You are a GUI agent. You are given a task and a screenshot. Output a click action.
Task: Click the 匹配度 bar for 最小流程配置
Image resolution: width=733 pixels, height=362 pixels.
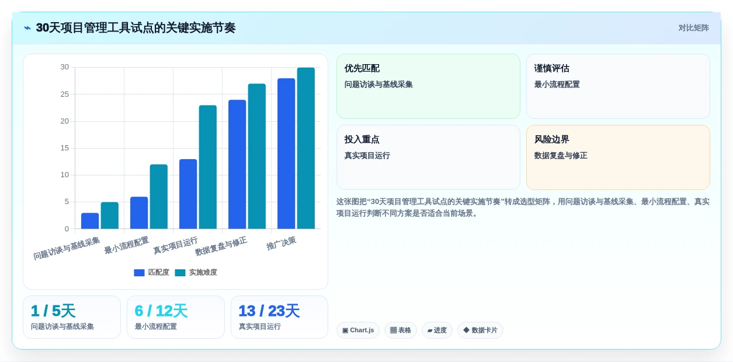click(x=139, y=213)
